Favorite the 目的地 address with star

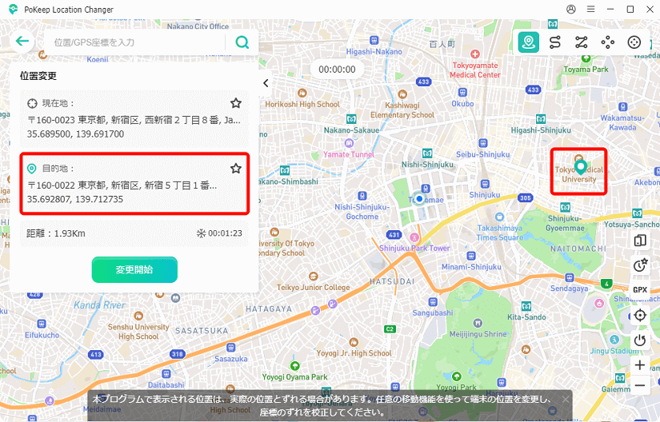[x=236, y=169]
